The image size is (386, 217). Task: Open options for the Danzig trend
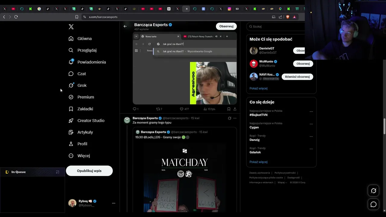coord(311,136)
